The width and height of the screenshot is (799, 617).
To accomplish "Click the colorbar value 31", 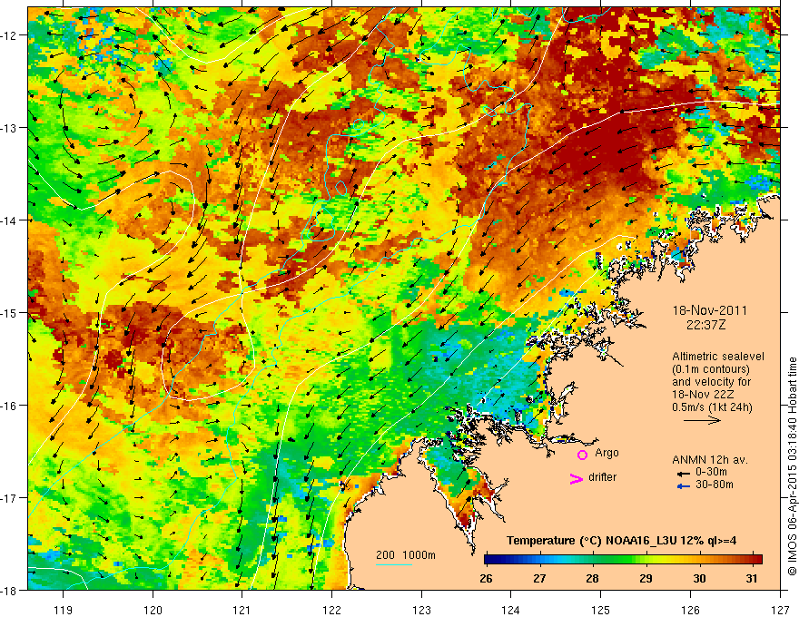I will coord(752,578).
